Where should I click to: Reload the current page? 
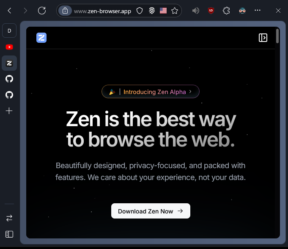coord(42,11)
